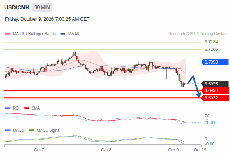
Task: Click the Oct 7 date axis label
Action: point(39,150)
